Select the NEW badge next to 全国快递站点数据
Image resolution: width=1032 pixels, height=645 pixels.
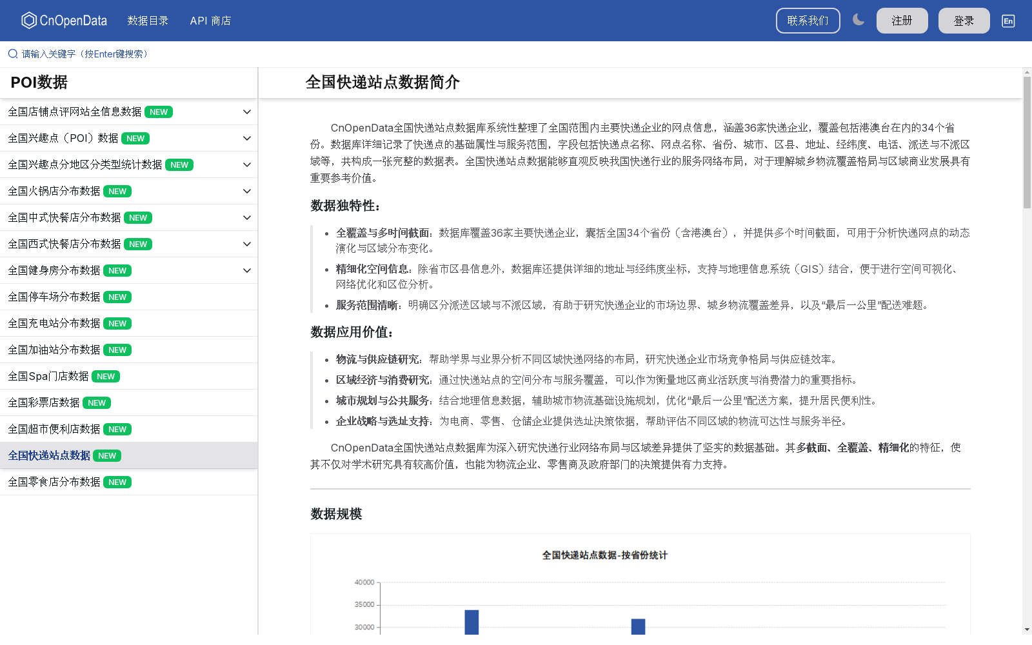pos(107,455)
